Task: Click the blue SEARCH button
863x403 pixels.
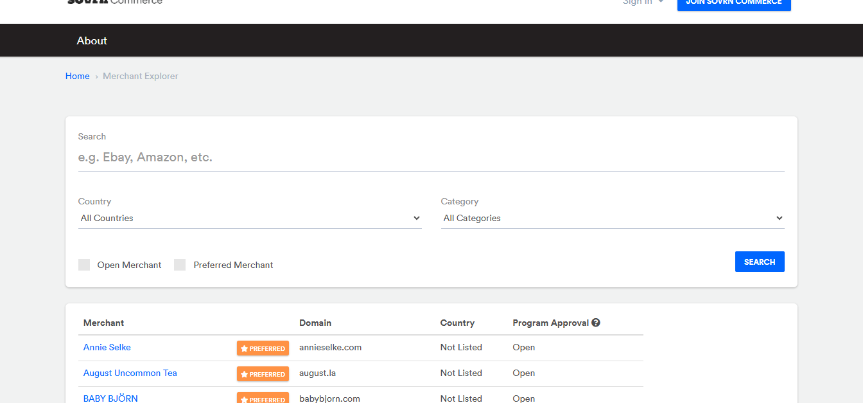Action: pyautogui.click(x=760, y=262)
